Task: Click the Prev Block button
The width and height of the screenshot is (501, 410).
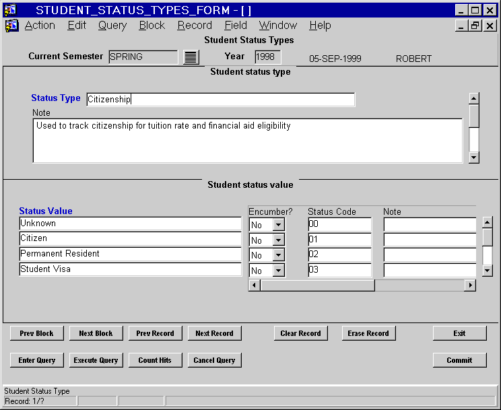Action: pos(37,333)
